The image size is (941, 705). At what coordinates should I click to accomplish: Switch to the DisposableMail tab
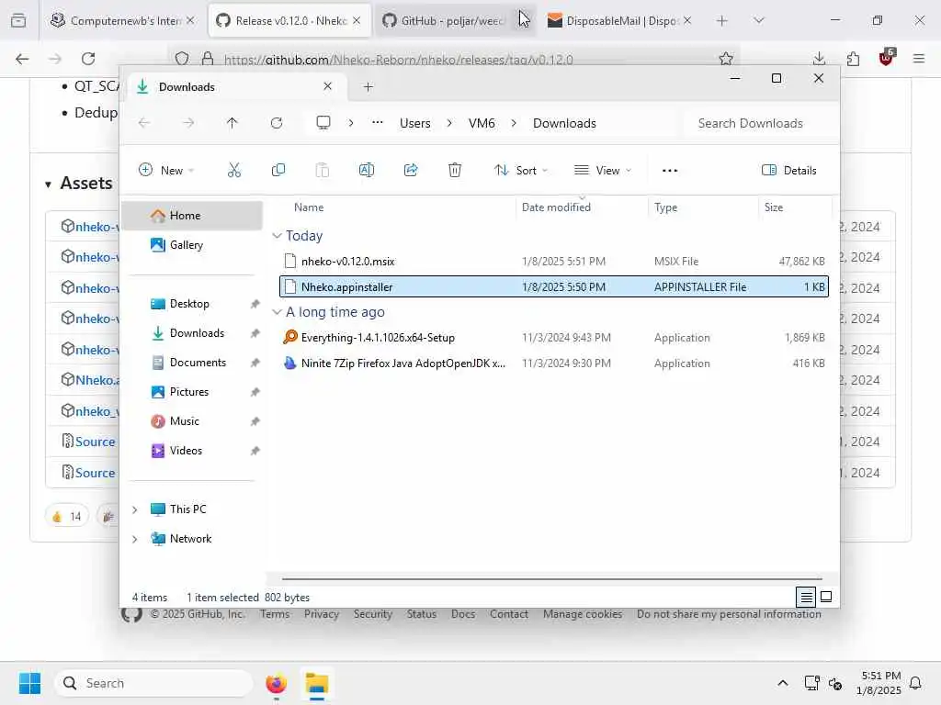619,21
